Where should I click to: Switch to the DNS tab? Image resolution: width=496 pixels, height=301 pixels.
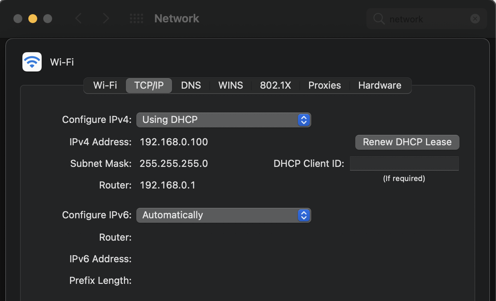coord(191,85)
